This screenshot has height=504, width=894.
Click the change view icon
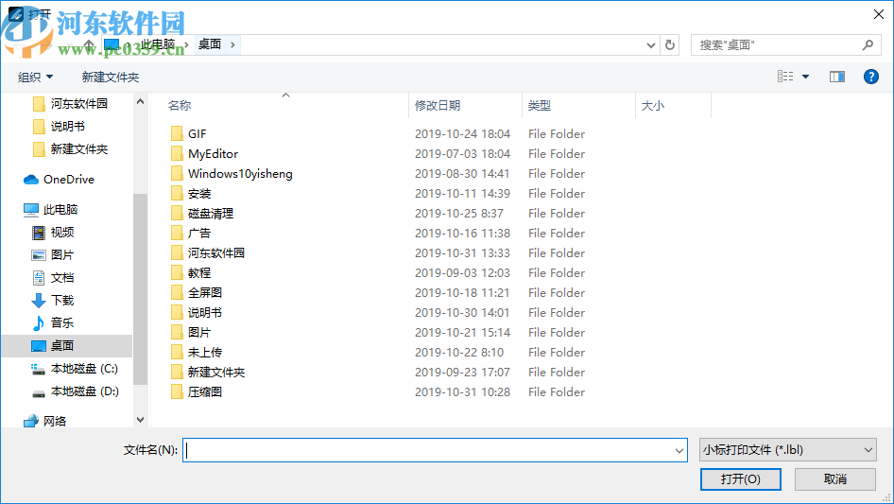point(785,77)
